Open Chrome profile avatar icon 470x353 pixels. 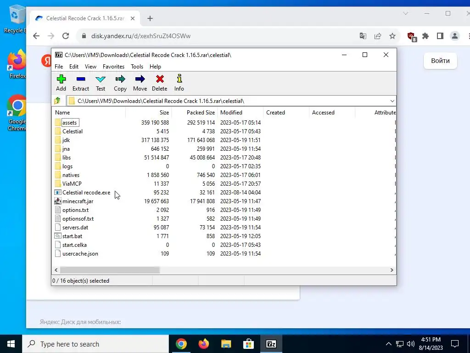[455, 36]
